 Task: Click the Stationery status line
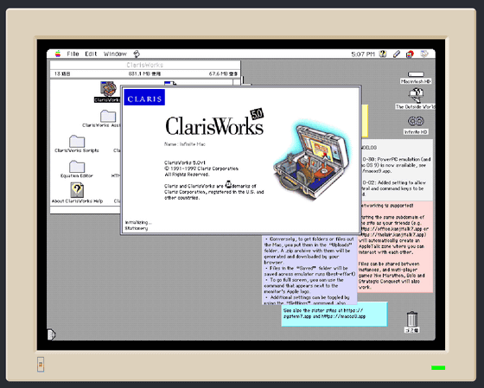click(137, 228)
